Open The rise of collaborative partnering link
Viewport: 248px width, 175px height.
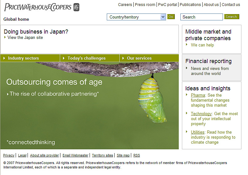(54, 94)
